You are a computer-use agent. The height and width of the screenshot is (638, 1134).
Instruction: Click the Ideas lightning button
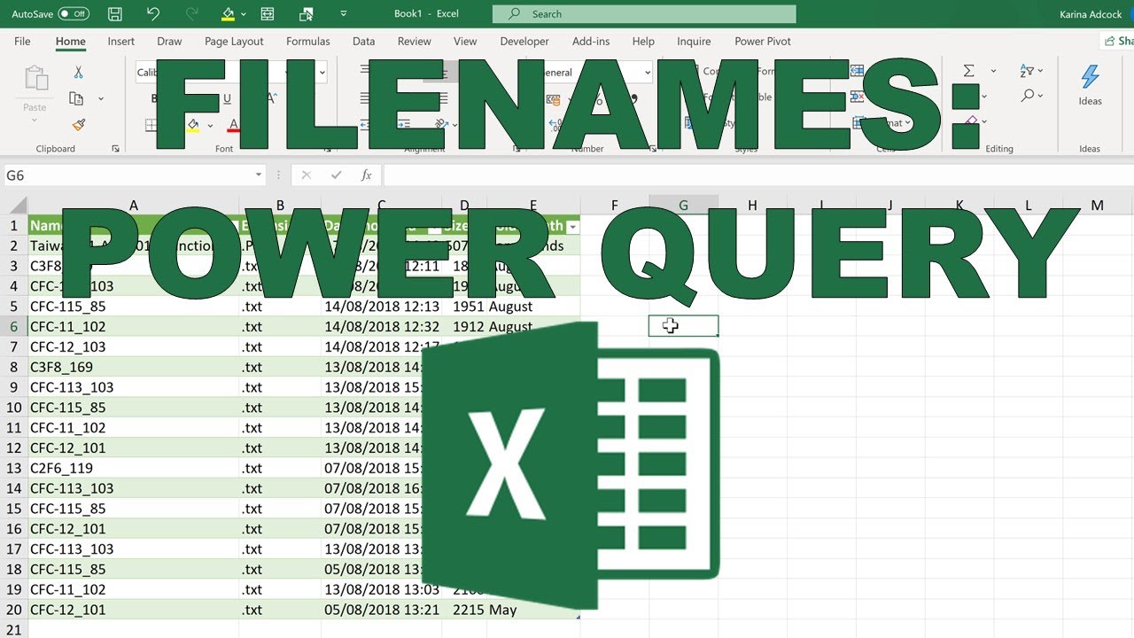coord(1091,85)
